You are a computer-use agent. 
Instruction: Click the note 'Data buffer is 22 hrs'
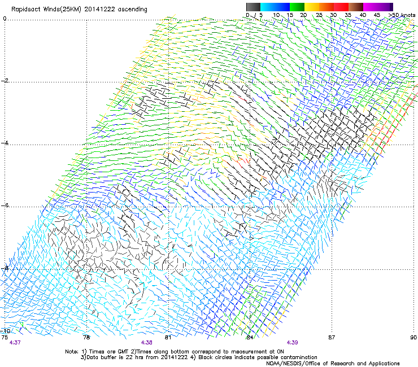[x=115, y=357]
